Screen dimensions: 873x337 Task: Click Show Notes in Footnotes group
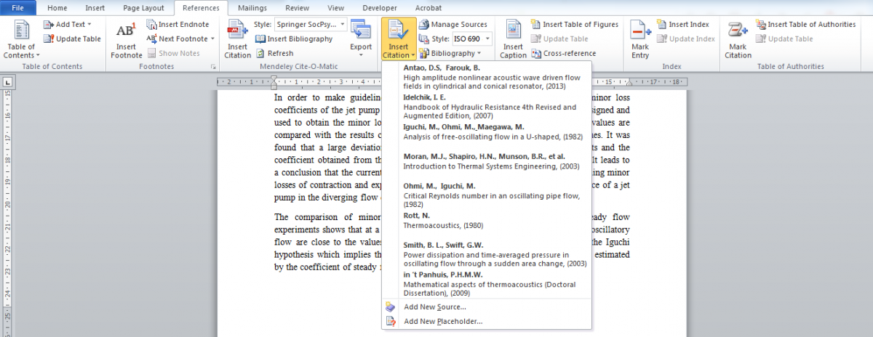pos(173,53)
